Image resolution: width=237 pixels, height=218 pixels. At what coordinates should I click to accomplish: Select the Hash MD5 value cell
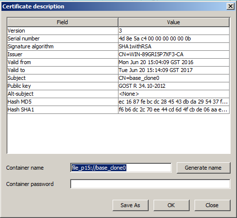(x=174, y=102)
